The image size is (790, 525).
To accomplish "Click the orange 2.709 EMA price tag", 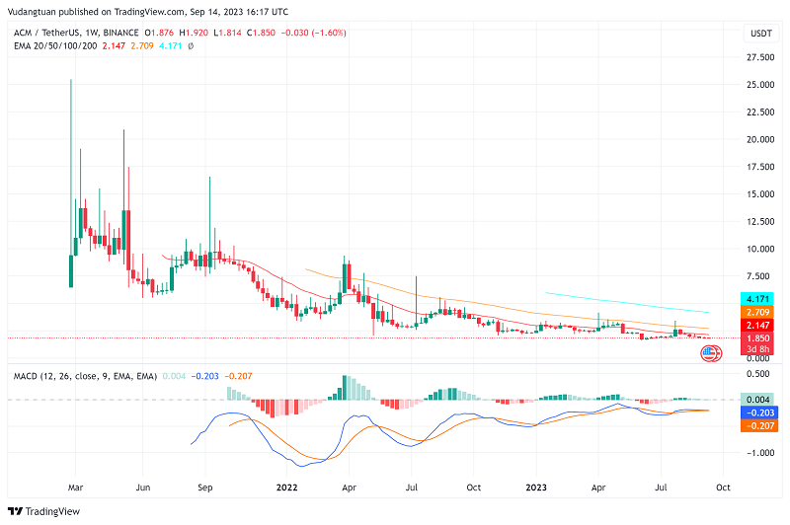I will tap(760, 312).
